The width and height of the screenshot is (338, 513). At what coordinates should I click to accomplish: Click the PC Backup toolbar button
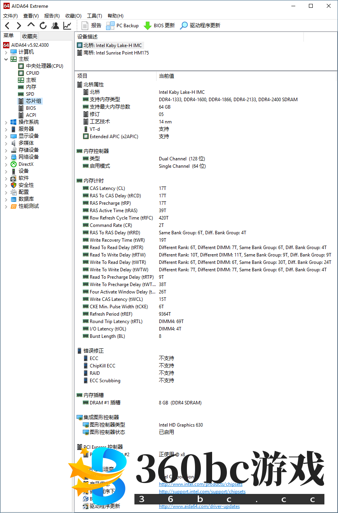(x=122, y=26)
